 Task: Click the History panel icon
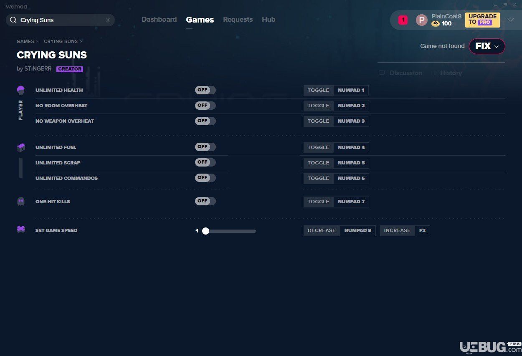[x=433, y=73]
